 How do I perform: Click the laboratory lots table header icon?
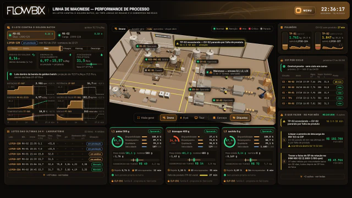coord(8,131)
